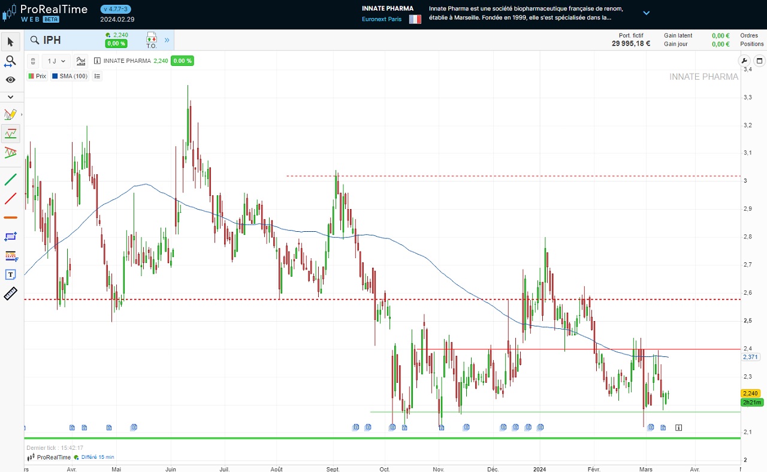
Task: Select the thick green line near bottom
Action: [382, 438]
